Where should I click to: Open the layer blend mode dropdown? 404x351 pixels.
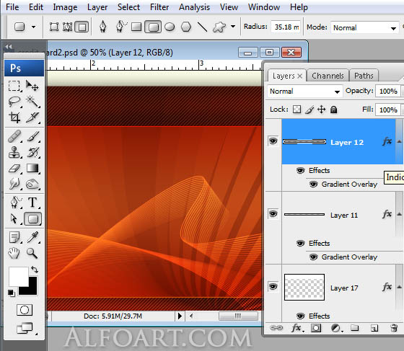304,92
